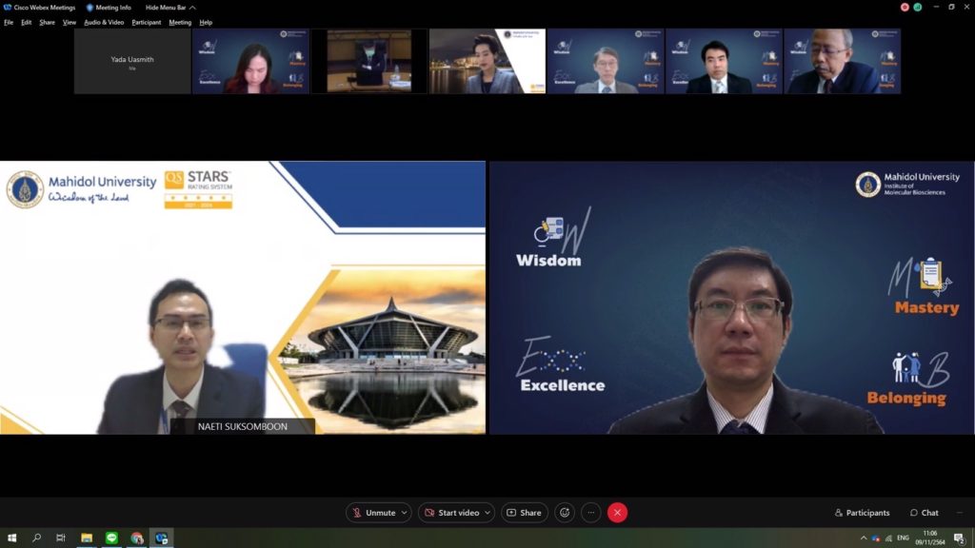Open LINE app from the taskbar

click(111, 538)
